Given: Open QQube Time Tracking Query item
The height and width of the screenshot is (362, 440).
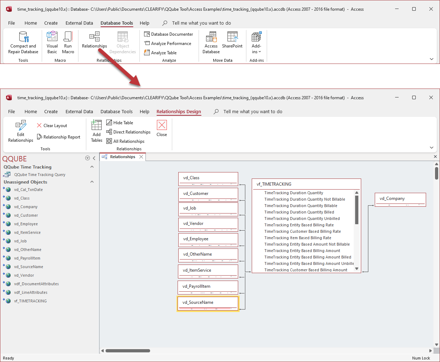Looking at the screenshot, I should pyautogui.click(x=40, y=175).
